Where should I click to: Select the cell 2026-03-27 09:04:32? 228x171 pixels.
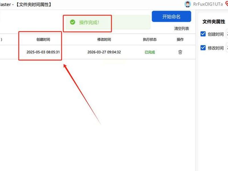pyautogui.click(x=104, y=52)
